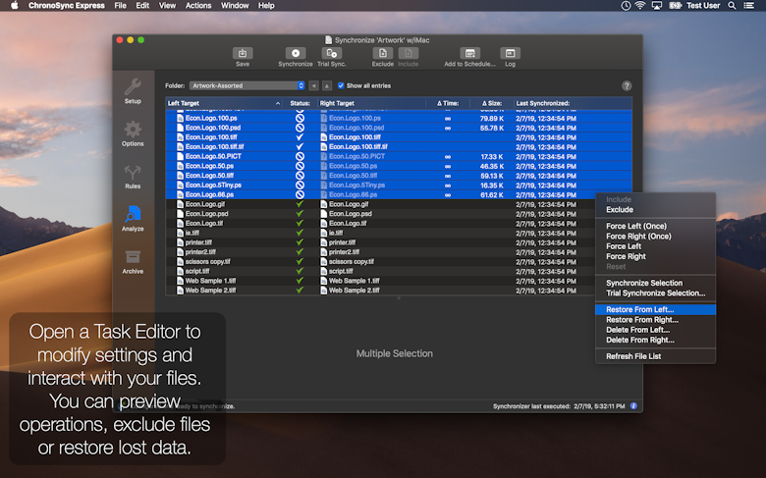Click the Exclude toolbar icon

[x=383, y=53]
